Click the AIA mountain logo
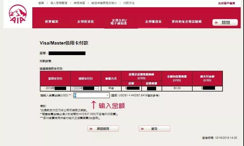This screenshot has width=244, height=146. tap(18, 14)
